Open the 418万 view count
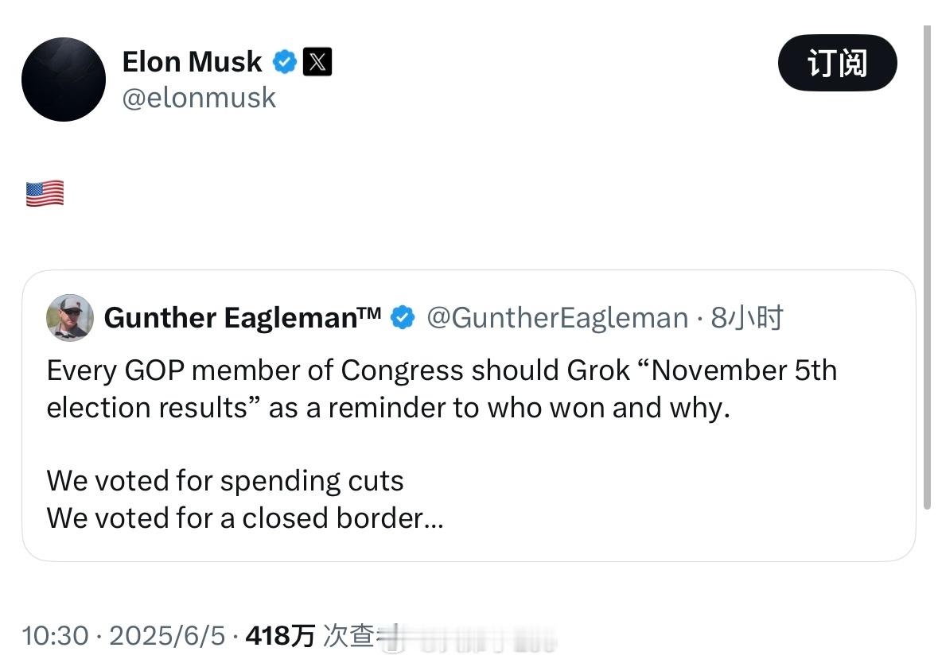This screenshot has width=938, height=663. 280,635
